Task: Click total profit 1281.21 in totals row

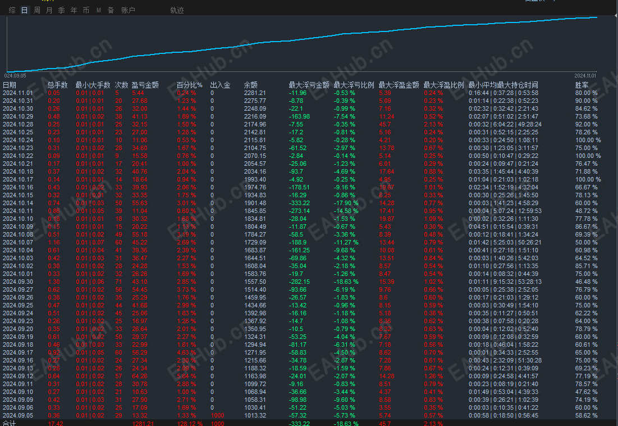Action: pyautogui.click(x=143, y=423)
